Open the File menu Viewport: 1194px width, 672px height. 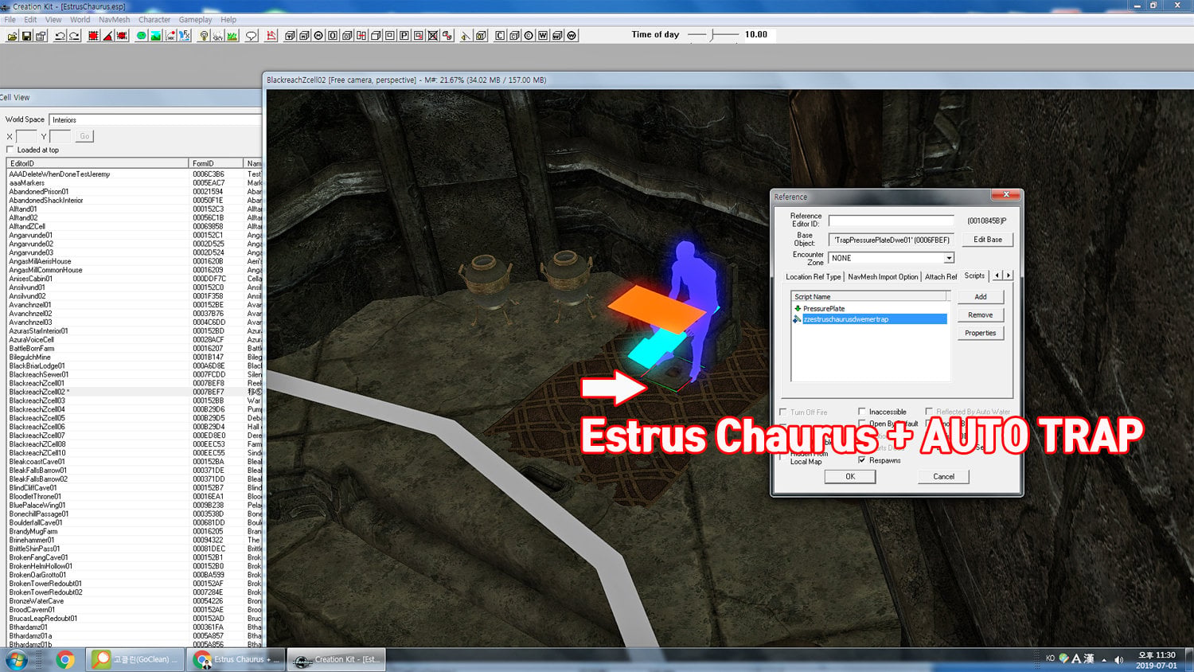pos(10,20)
